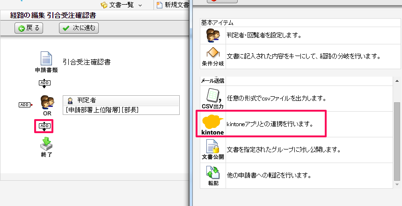Click 他の申請書への転記を行います description
This screenshot has height=206, width=402.
pos(269,176)
